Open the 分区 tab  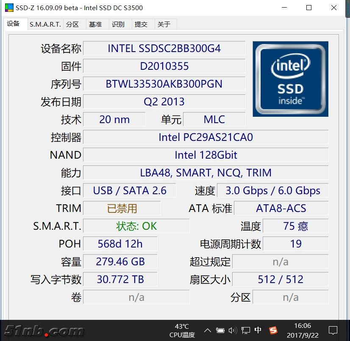coord(72,24)
